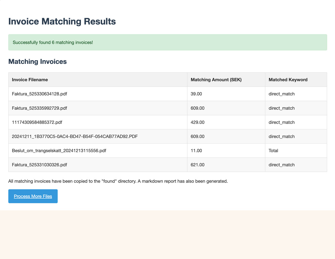Click the Matched Keyword column header
The width and height of the screenshot is (335, 259).
(288, 80)
